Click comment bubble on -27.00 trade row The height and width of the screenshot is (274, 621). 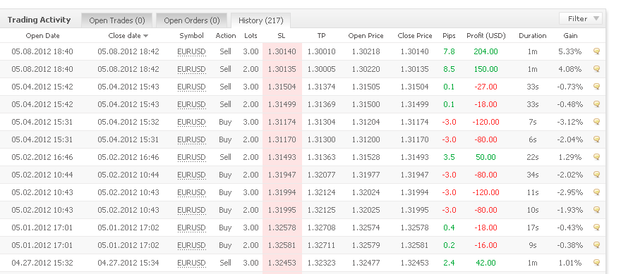point(596,86)
